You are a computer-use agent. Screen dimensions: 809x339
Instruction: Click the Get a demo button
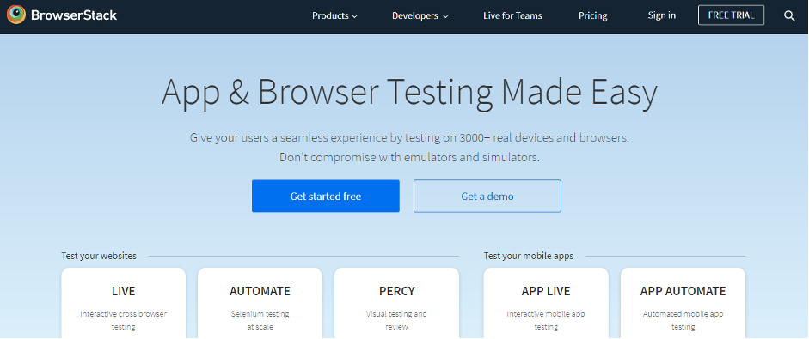click(x=487, y=196)
